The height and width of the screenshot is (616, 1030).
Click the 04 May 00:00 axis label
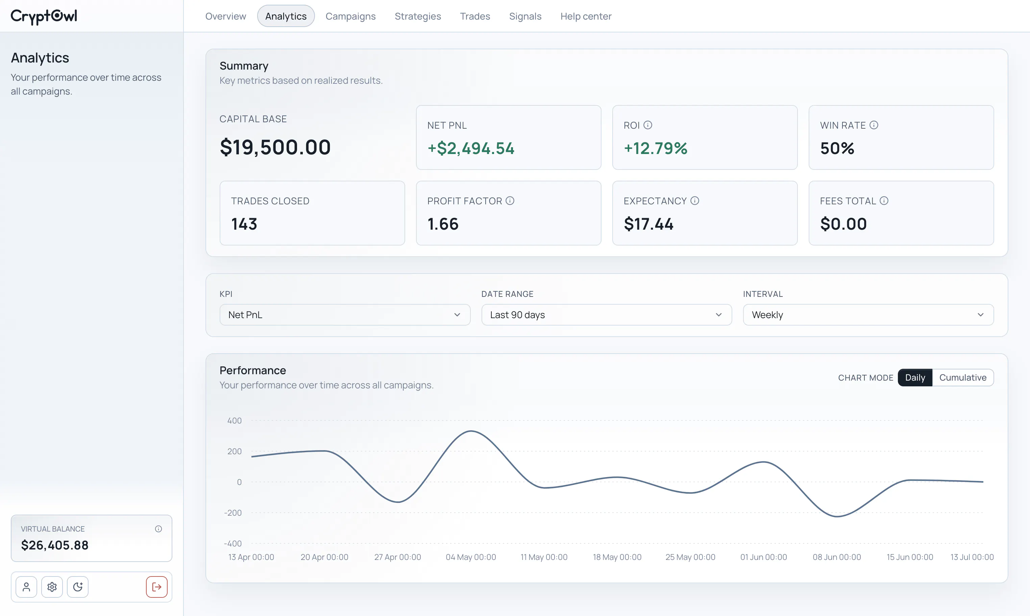pos(470,557)
